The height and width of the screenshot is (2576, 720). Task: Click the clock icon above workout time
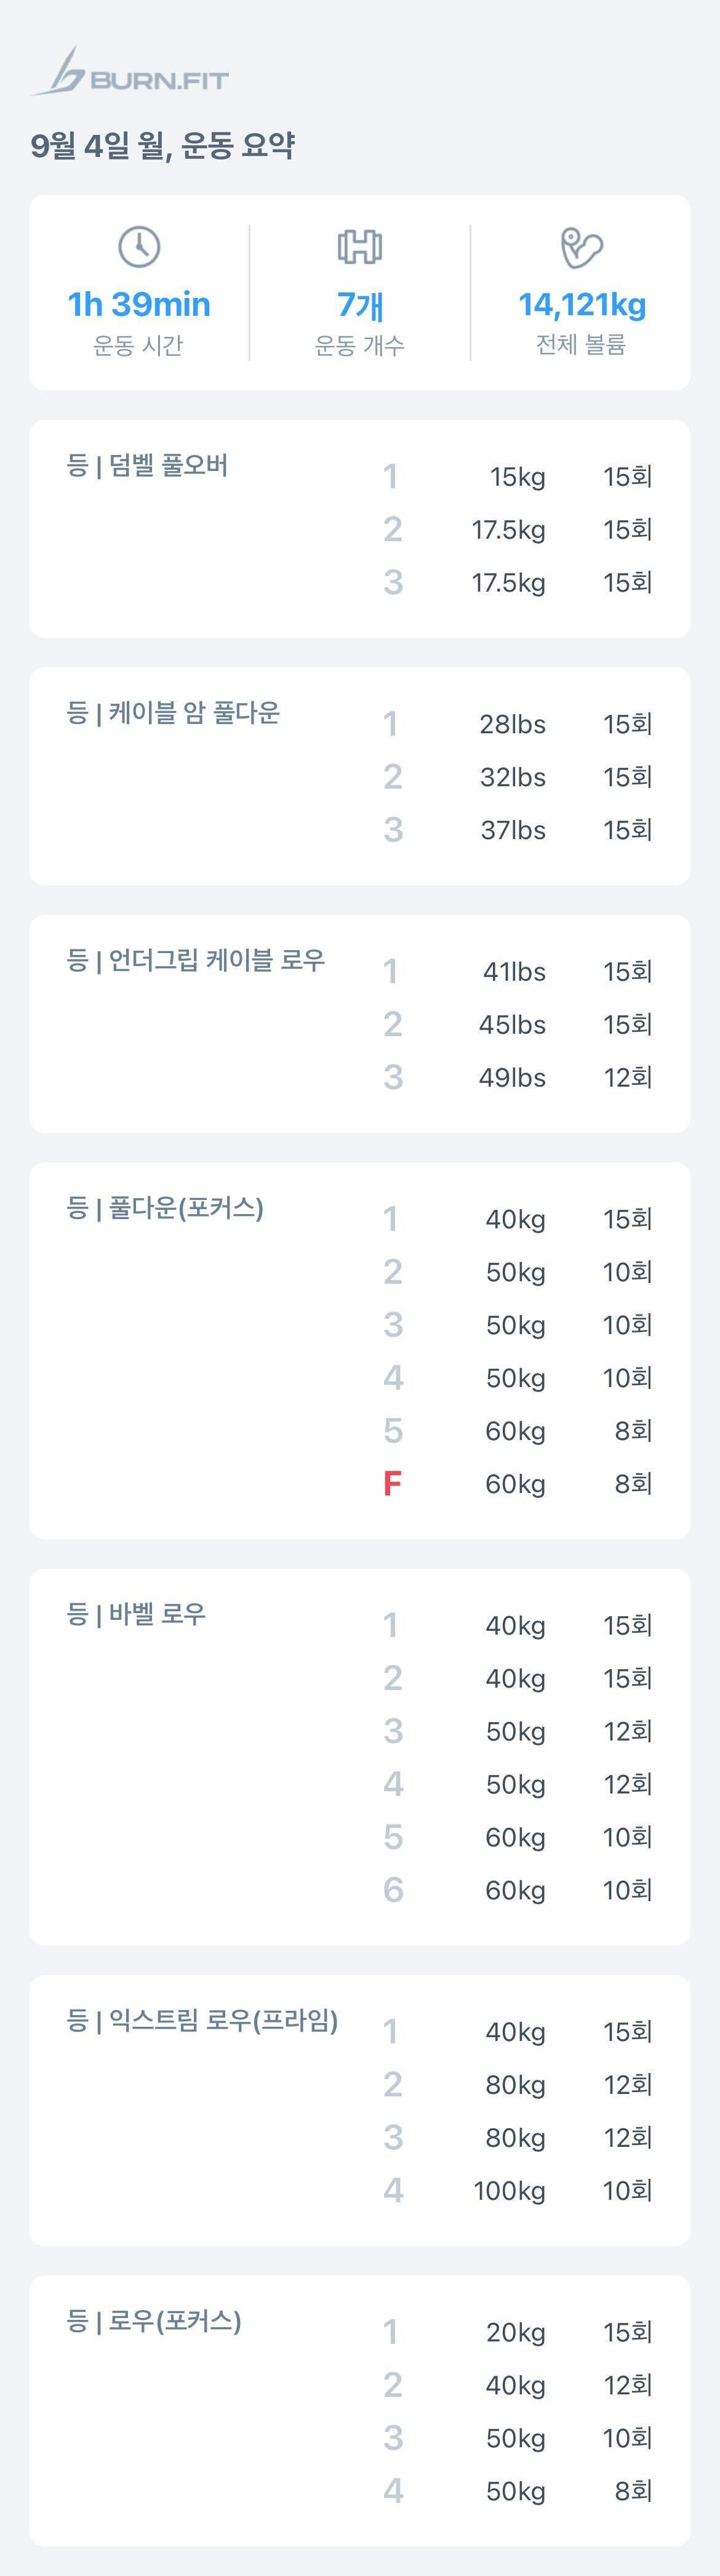click(139, 246)
